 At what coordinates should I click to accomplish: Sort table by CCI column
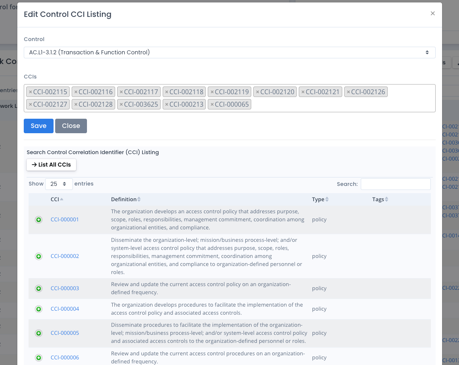[x=57, y=200]
